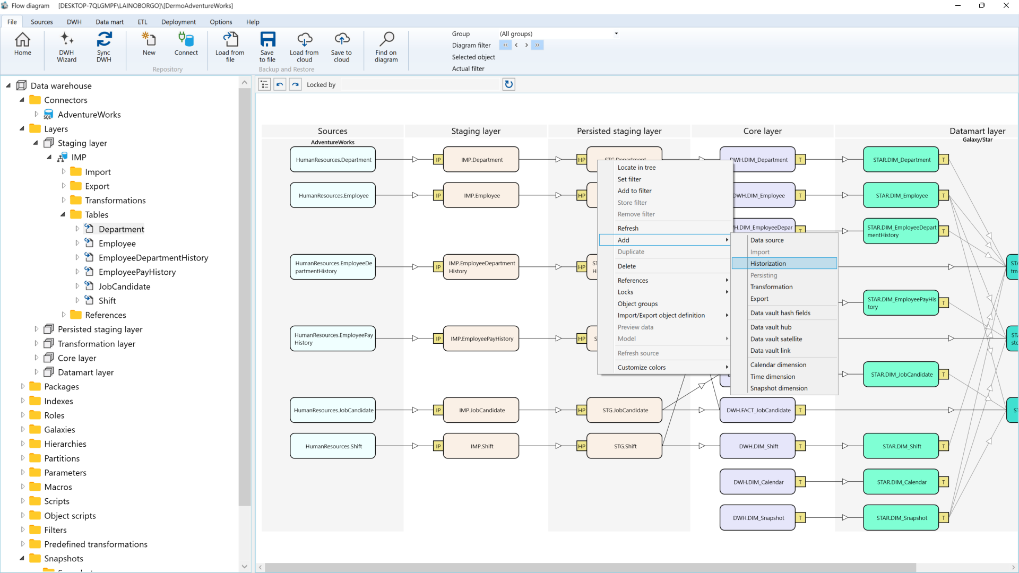Image resolution: width=1019 pixels, height=573 pixels.
Task: Expand the Packages folder
Action: [x=22, y=386]
